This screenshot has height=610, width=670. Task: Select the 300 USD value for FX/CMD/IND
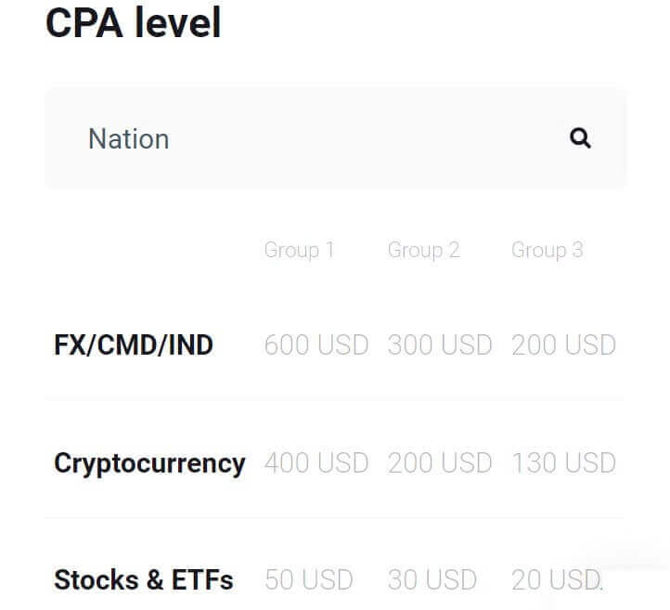pos(440,345)
